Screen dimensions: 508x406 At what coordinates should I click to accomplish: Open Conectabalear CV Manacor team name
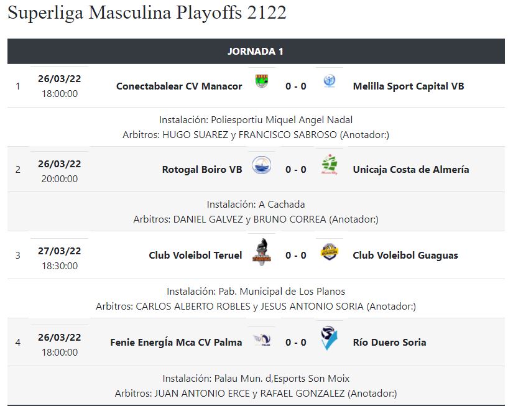[179, 86]
